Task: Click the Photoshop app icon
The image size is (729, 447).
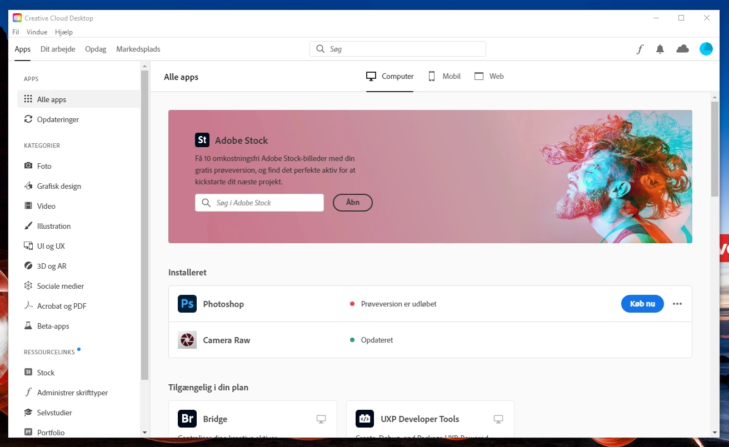Action: coord(187,304)
